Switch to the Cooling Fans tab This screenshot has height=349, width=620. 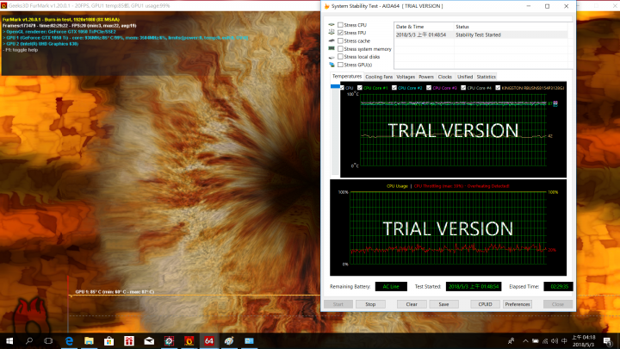coord(379,77)
